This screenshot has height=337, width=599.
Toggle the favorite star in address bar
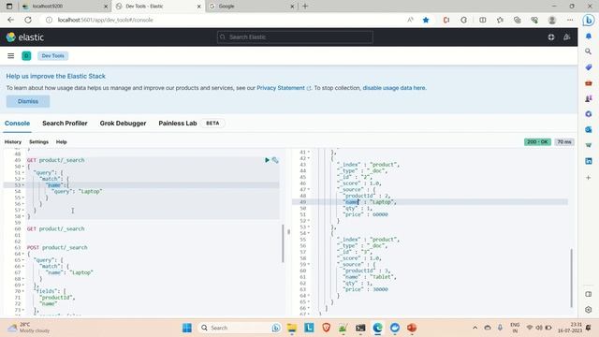pyautogui.click(x=426, y=20)
